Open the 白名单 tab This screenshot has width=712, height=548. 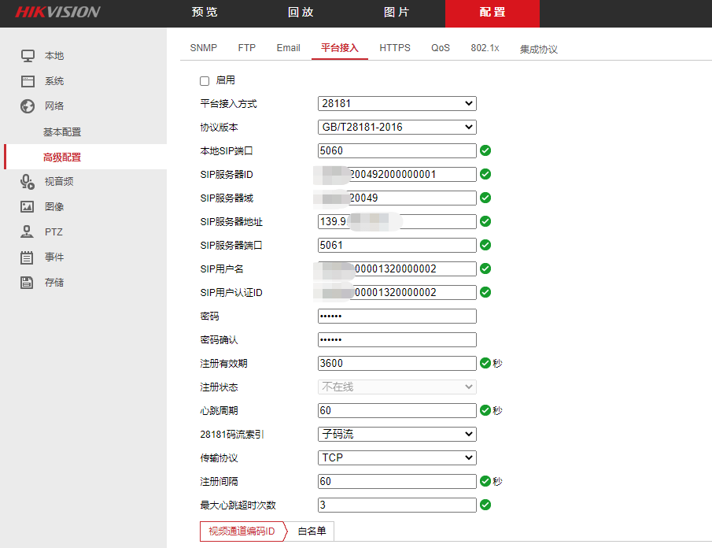pyautogui.click(x=312, y=532)
